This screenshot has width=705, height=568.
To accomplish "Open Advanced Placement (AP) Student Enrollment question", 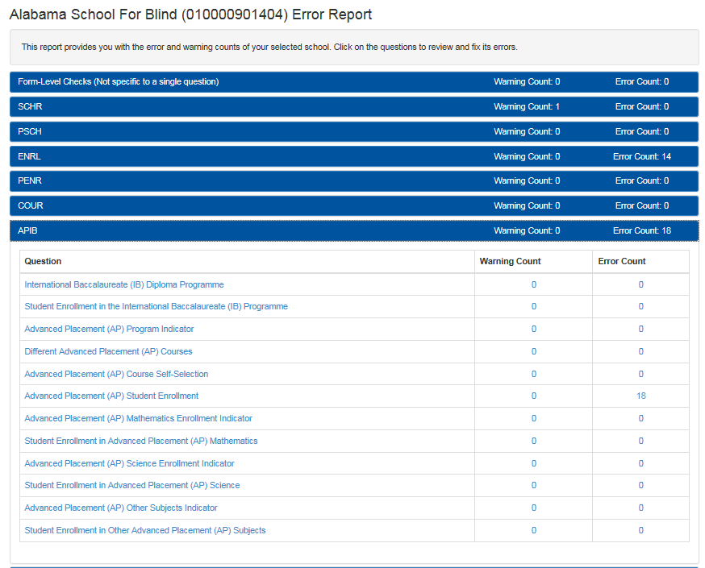I will point(111,396).
